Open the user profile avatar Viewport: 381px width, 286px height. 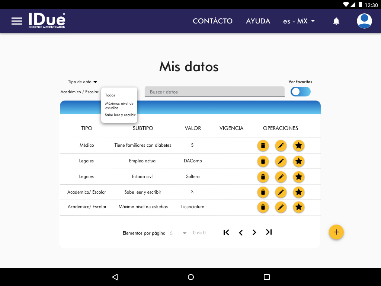(364, 21)
